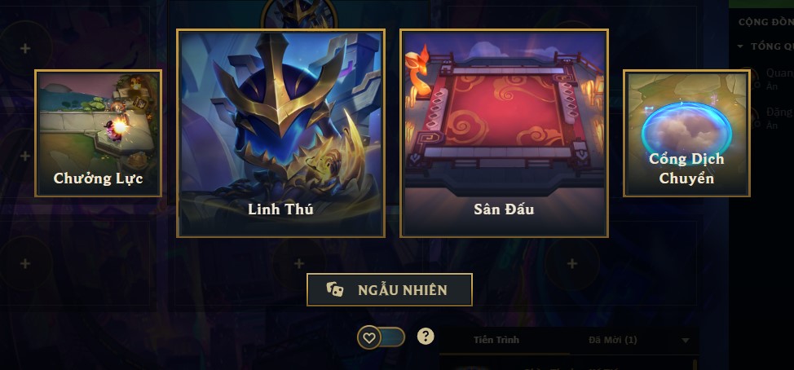Click the plus icon in the bottom-left empty slot
The image size is (794, 370).
pos(24,264)
